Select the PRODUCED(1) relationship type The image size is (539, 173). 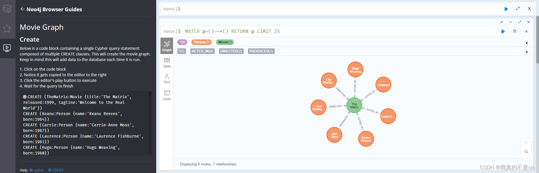click(x=261, y=51)
